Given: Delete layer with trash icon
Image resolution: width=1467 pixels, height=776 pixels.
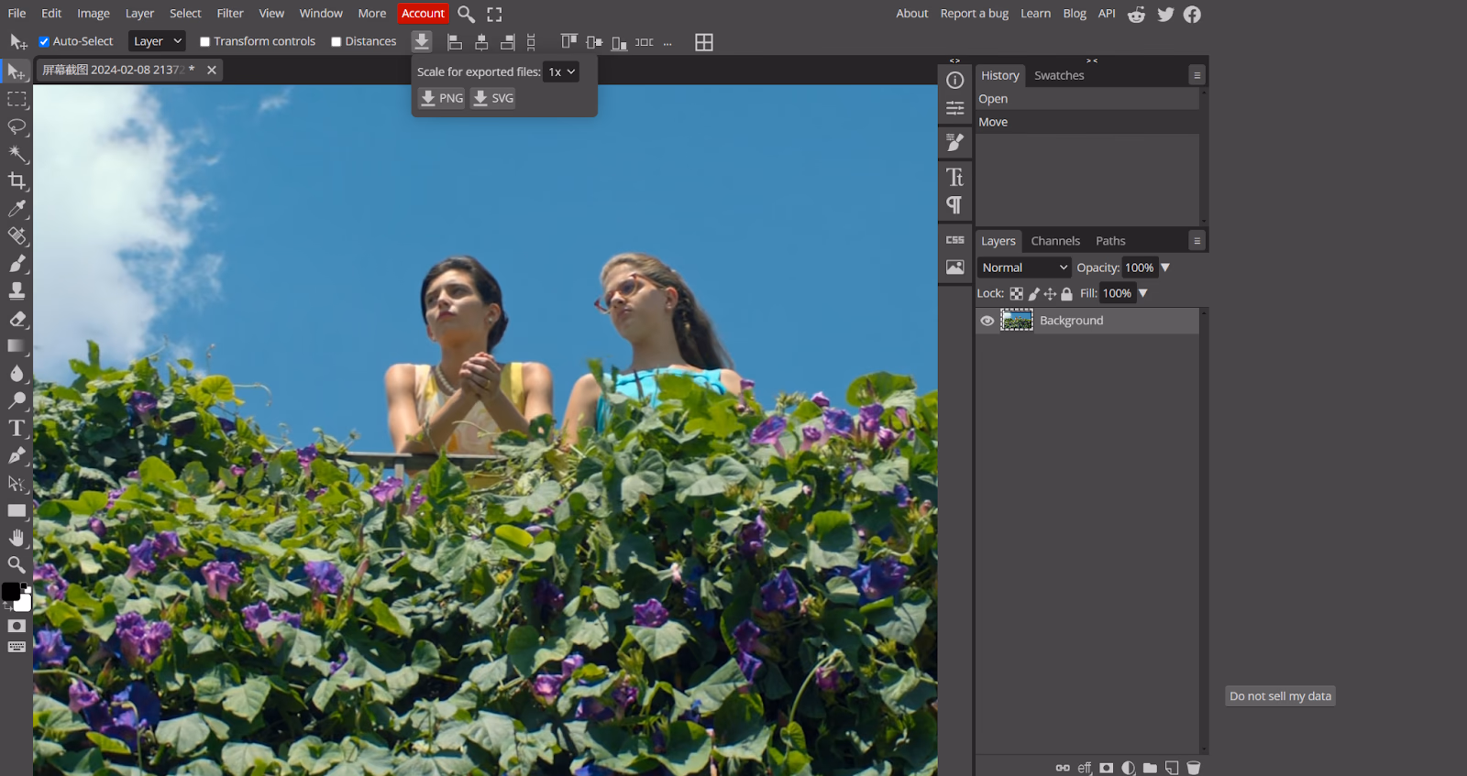Looking at the screenshot, I should pos(1194,768).
